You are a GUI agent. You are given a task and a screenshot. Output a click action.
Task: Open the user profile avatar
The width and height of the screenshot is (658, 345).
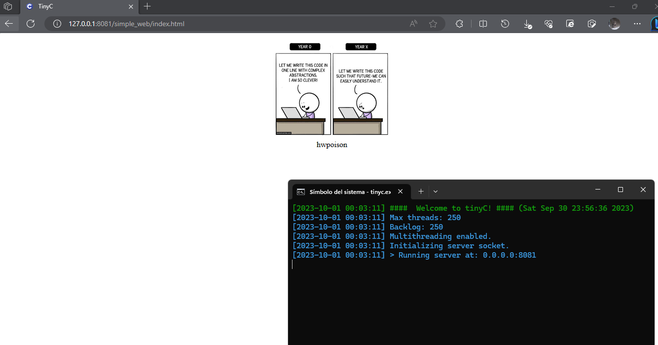coord(614,24)
